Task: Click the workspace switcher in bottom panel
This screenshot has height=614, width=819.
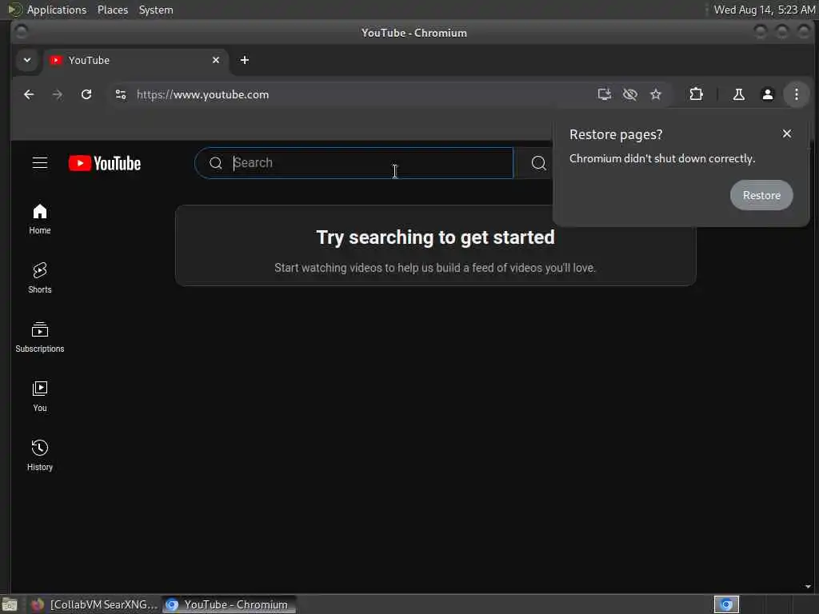Action: coord(726,604)
